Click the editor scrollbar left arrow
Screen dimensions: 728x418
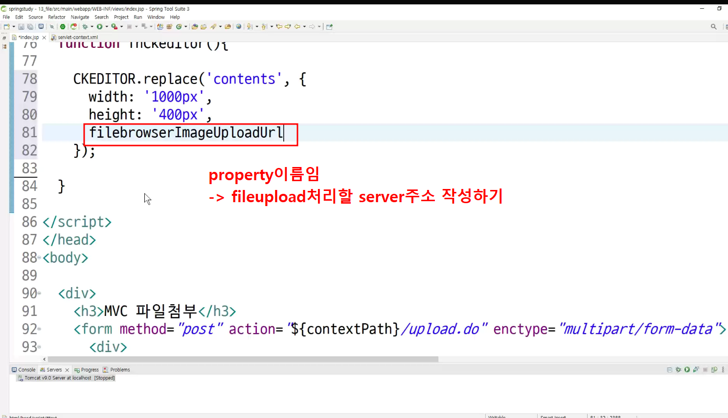coord(45,359)
